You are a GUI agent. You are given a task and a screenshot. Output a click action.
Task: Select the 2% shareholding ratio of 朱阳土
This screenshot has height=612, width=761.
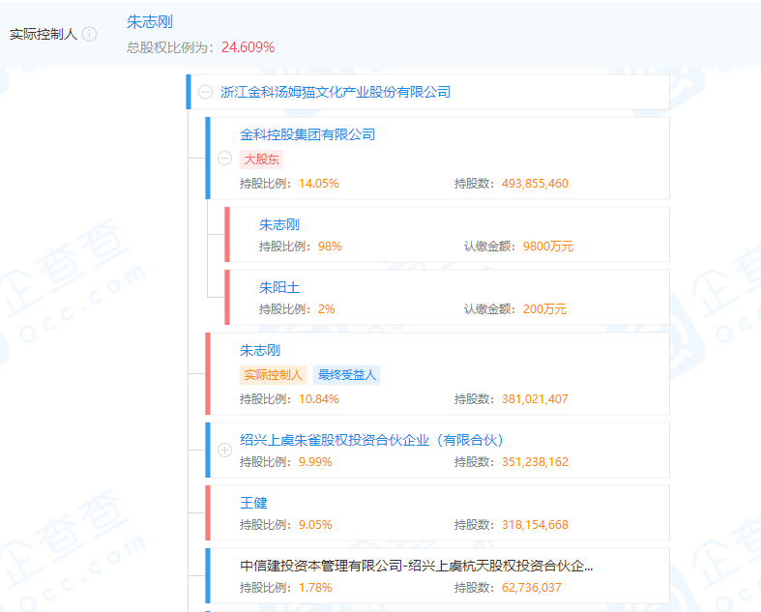click(x=327, y=309)
